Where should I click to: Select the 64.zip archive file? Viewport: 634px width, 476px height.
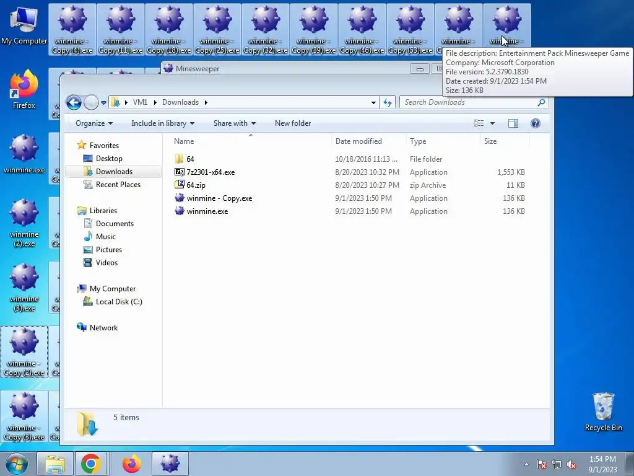click(x=350, y=185)
